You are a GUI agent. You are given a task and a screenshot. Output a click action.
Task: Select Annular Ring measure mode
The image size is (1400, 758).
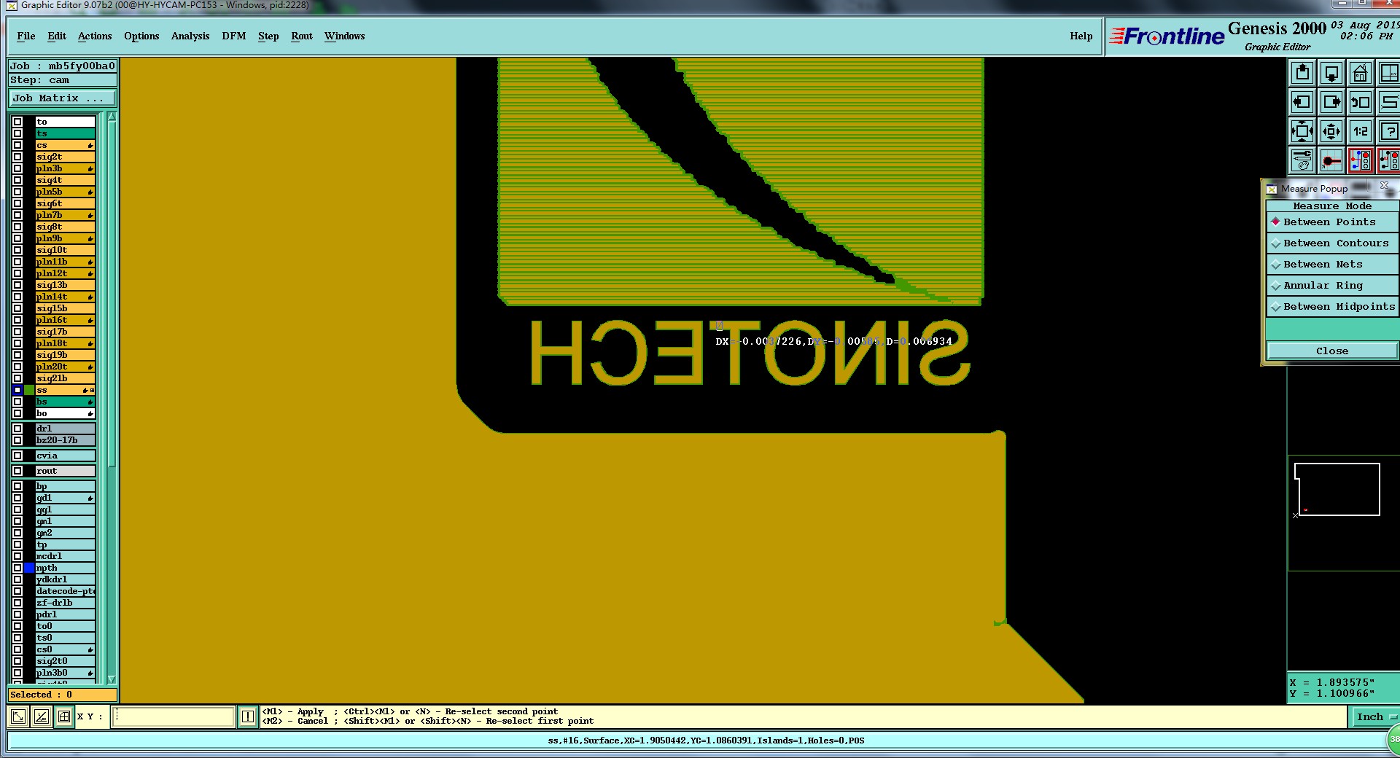(1332, 285)
